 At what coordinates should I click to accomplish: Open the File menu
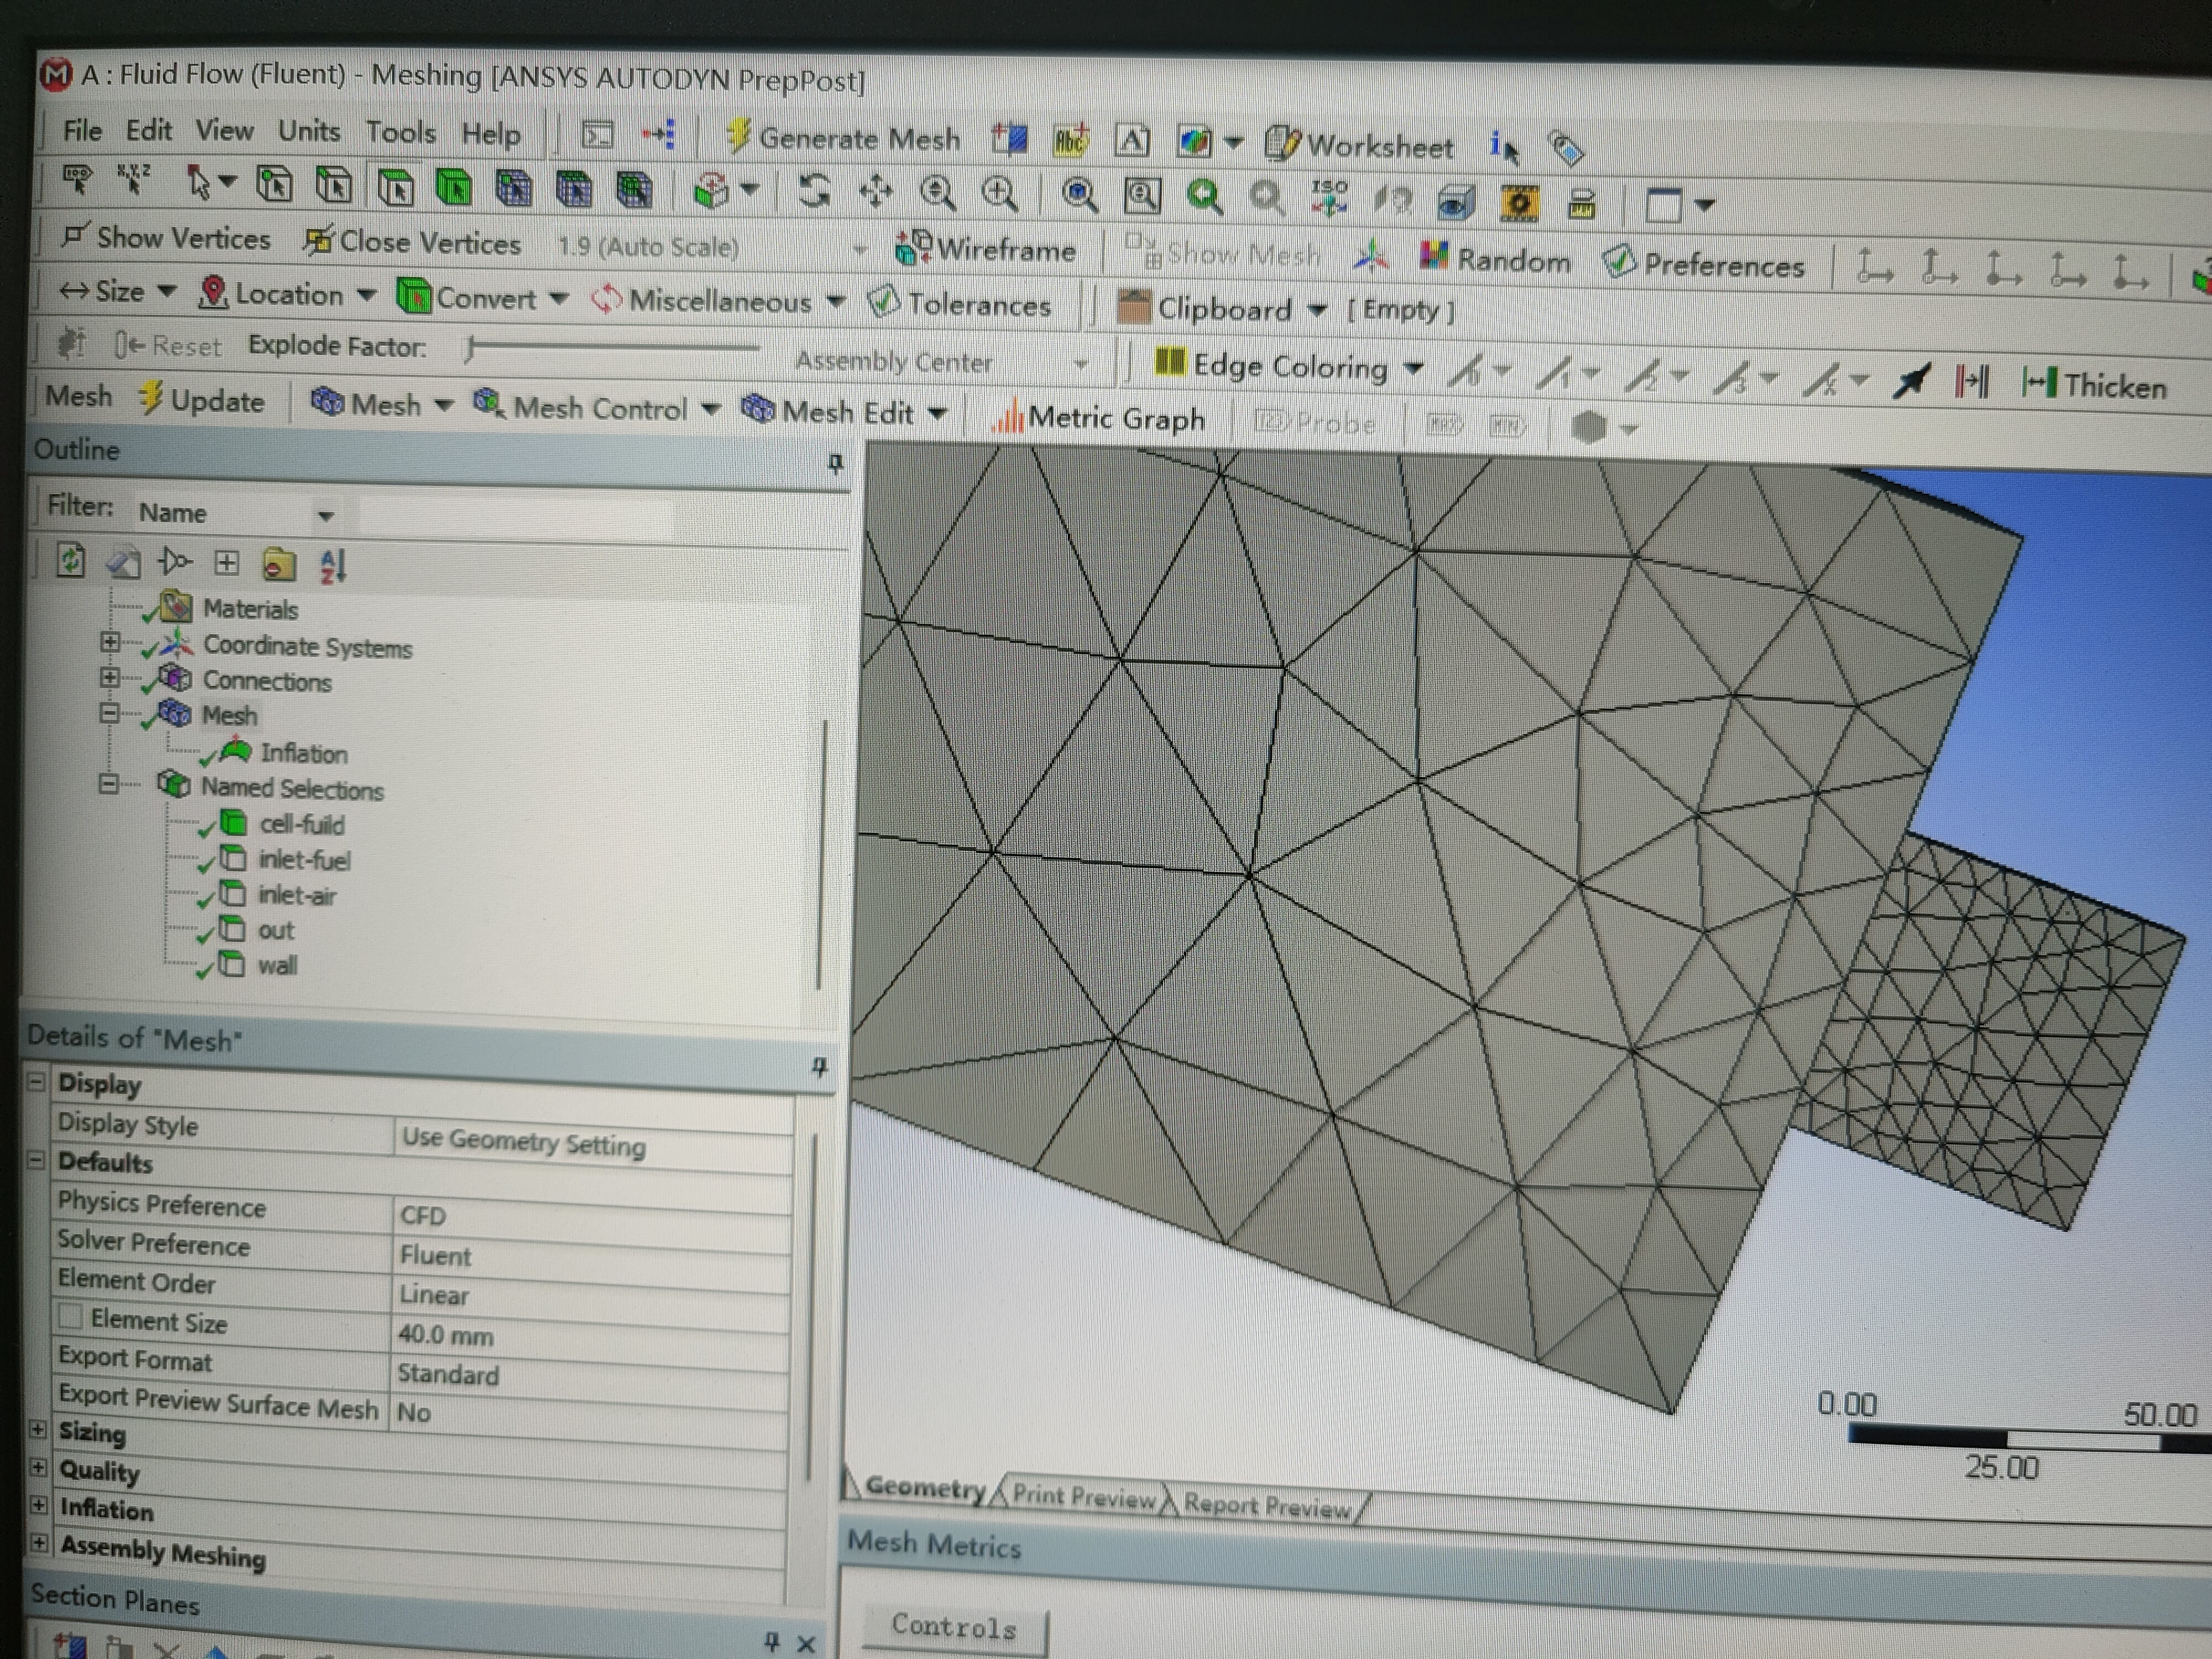[82, 130]
